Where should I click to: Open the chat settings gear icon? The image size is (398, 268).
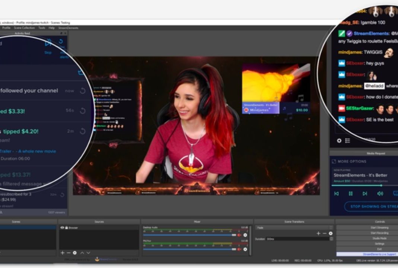(339, 140)
